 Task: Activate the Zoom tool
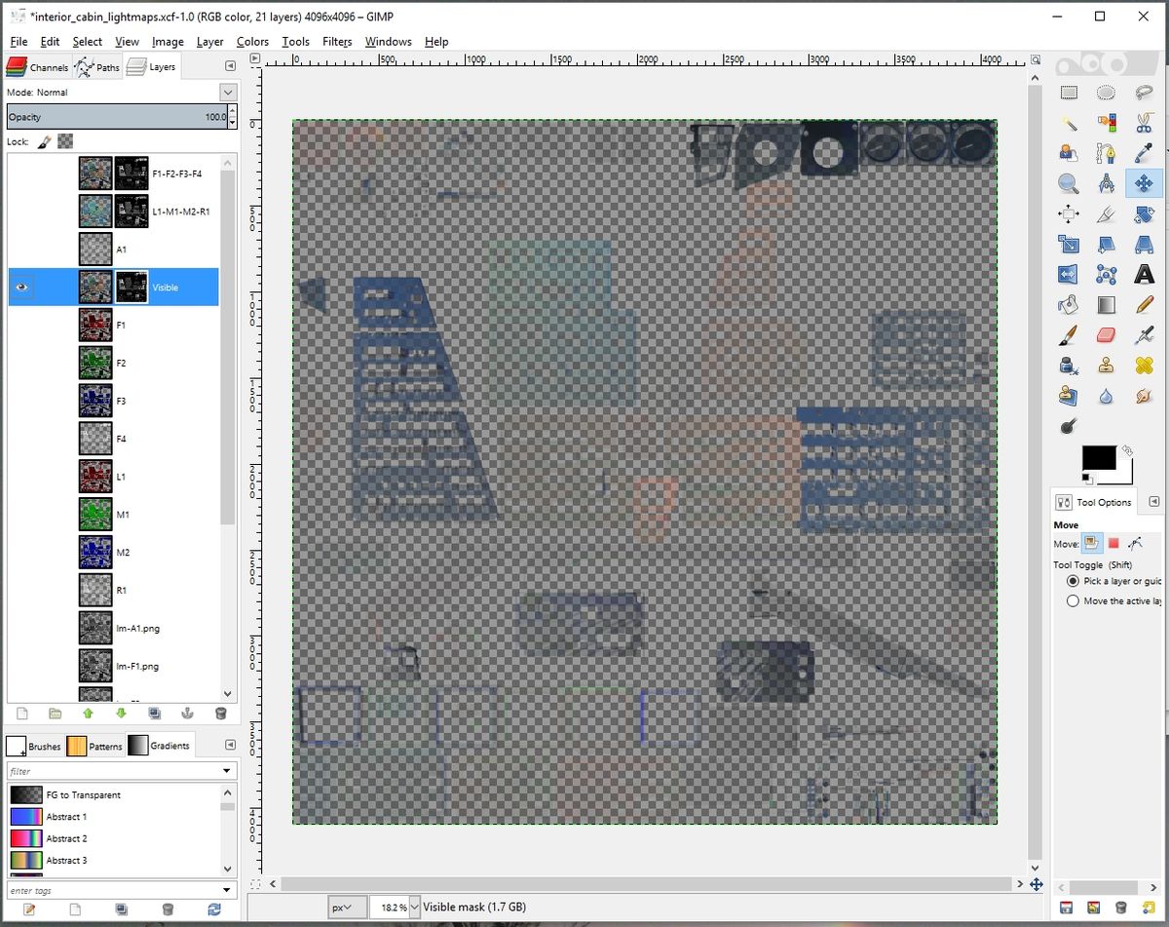click(1068, 183)
